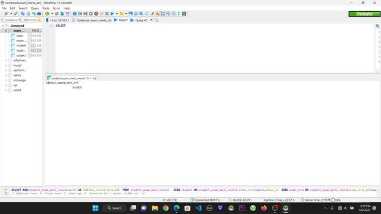The width and height of the screenshot is (381, 214).
Task: Open the Edit menu
Action: click(13, 8)
